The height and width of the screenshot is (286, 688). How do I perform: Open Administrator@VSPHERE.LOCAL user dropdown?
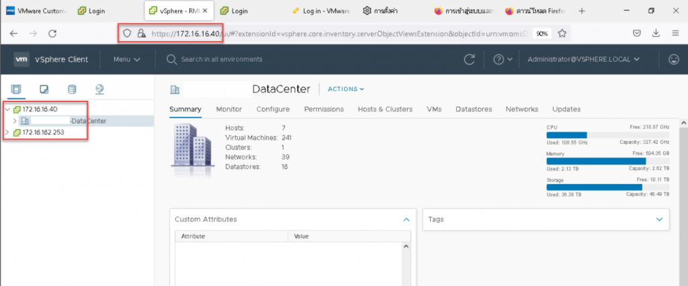[584, 59]
